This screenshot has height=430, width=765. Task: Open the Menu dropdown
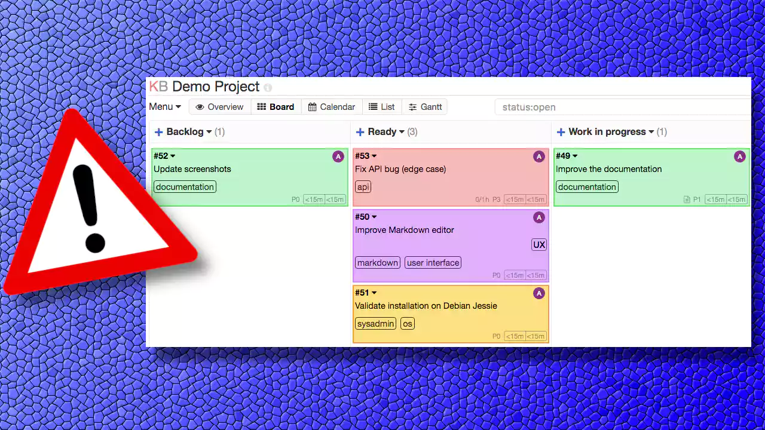[165, 107]
